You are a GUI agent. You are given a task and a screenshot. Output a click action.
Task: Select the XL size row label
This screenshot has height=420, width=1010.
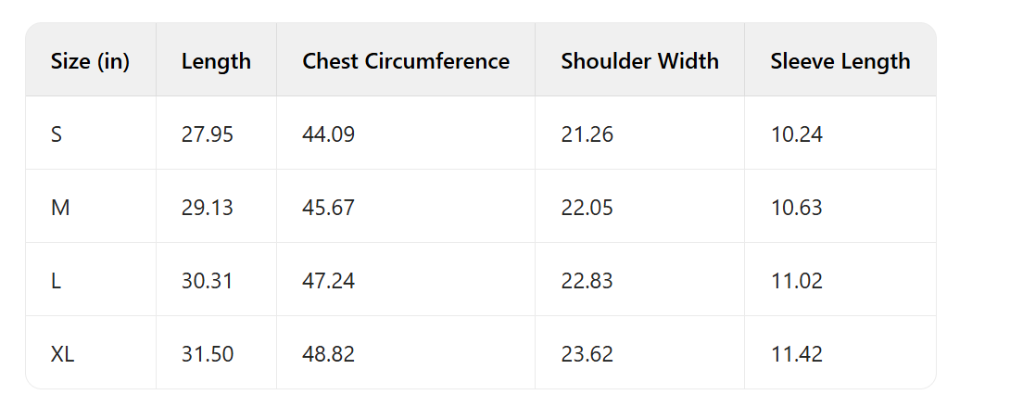[62, 354]
